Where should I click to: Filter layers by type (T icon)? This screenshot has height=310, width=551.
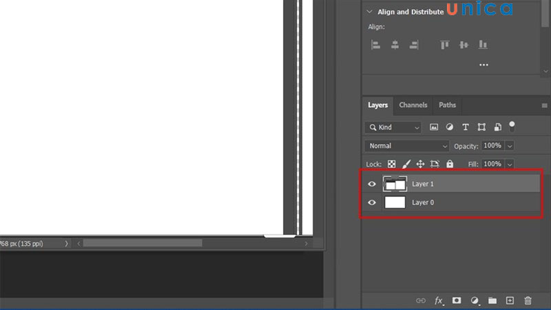coord(466,127)
